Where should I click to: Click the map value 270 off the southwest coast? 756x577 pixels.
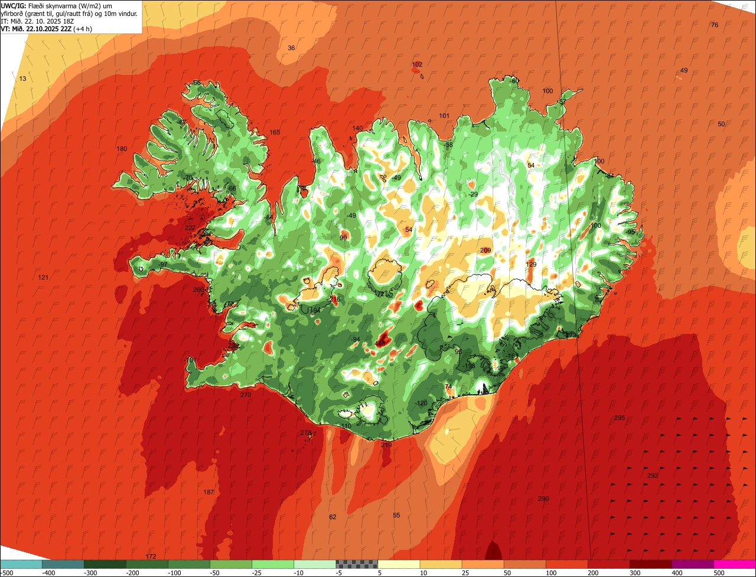coord(246,395)
